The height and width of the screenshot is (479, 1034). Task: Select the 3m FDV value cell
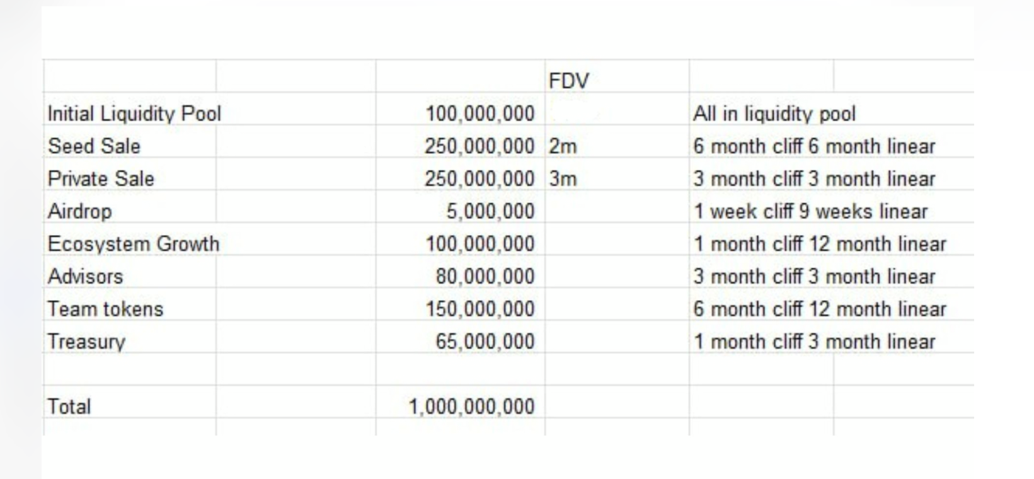pyautogui.click(x=563, y=179)
